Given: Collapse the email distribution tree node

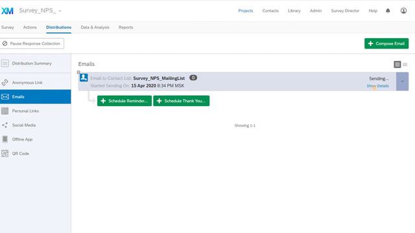Looking at the screenshot, I should [78, 72].
